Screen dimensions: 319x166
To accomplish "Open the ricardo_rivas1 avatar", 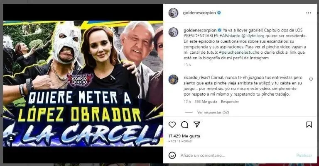I will click(173, 79).
